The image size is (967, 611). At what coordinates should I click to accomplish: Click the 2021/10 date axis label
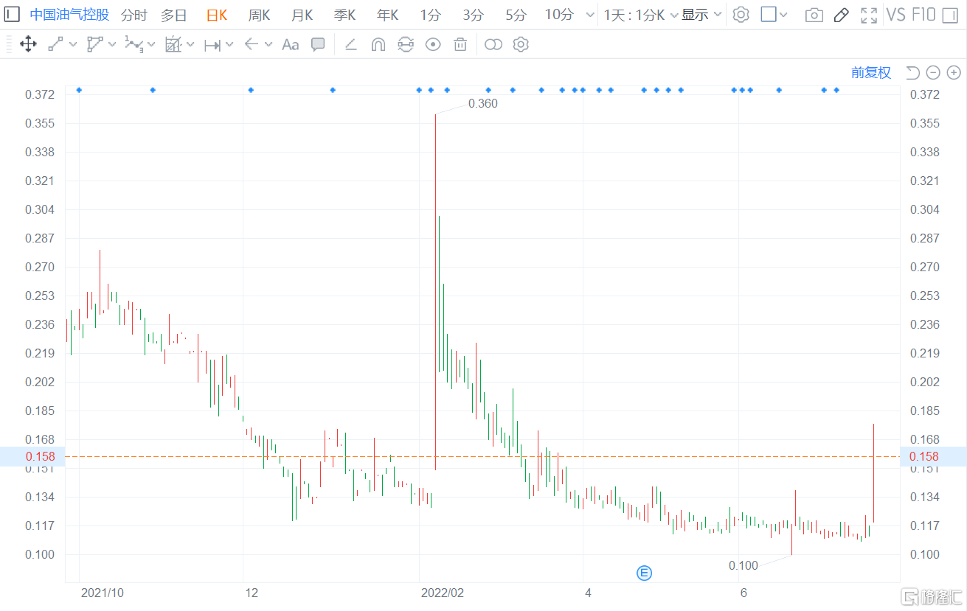tap(103, 593)
